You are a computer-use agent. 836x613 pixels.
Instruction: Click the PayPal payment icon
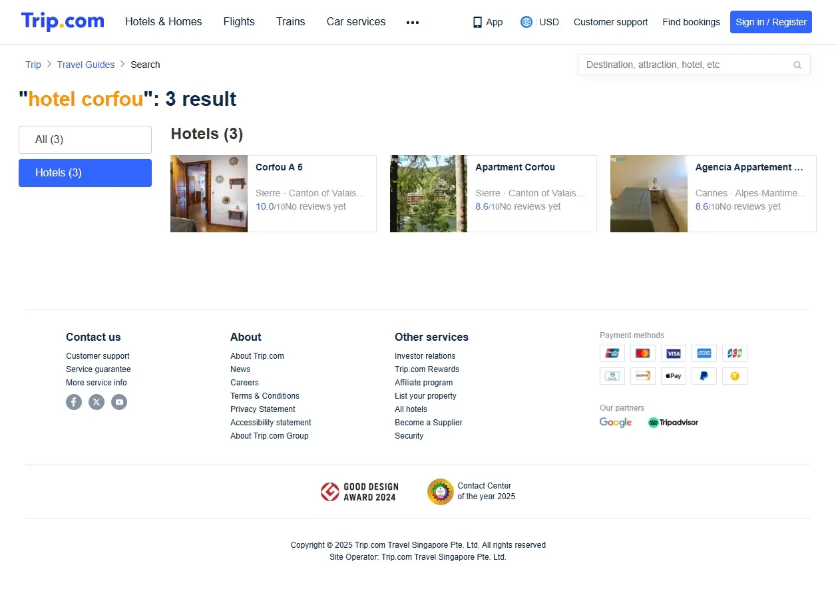point(704,376)
